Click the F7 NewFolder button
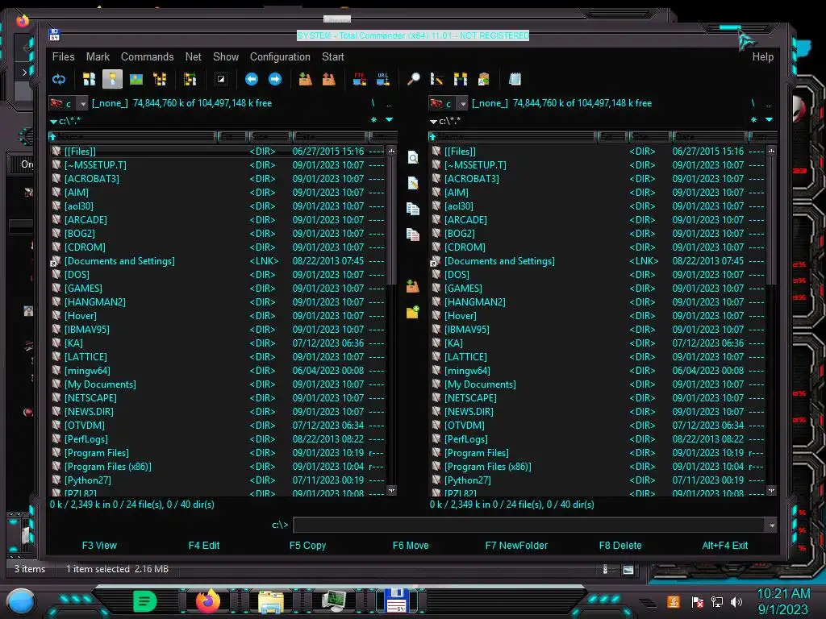Screen dimensions: 826x619 pyautogui.click(x=516, y=546)
